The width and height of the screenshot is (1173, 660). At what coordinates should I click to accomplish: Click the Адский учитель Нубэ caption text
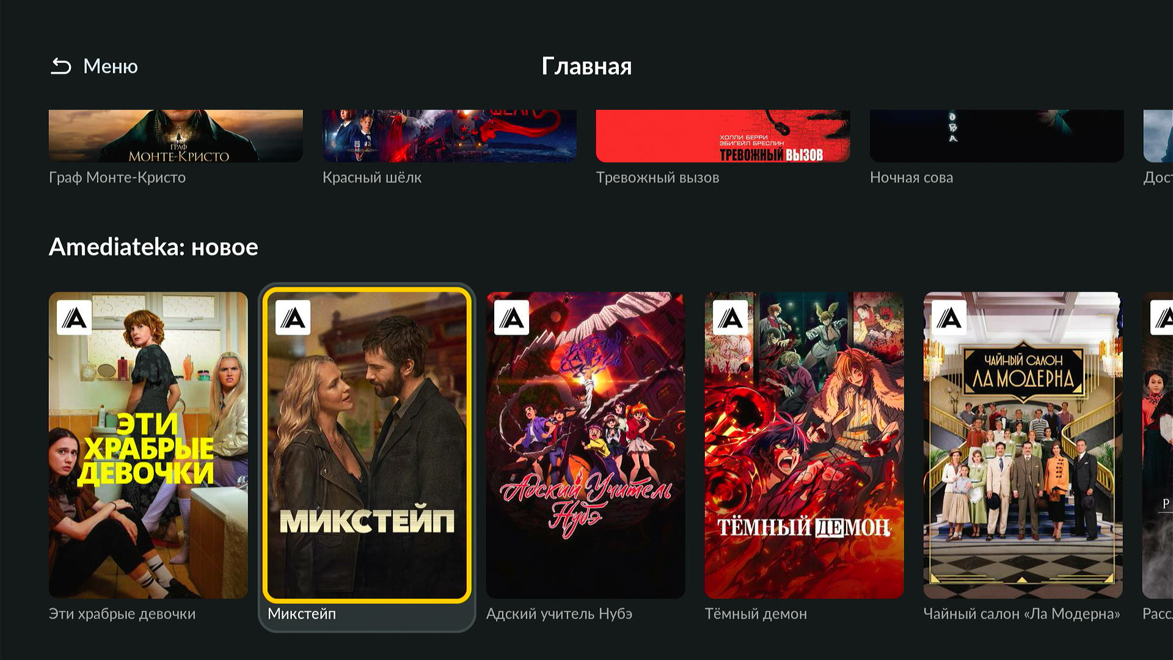559,614
